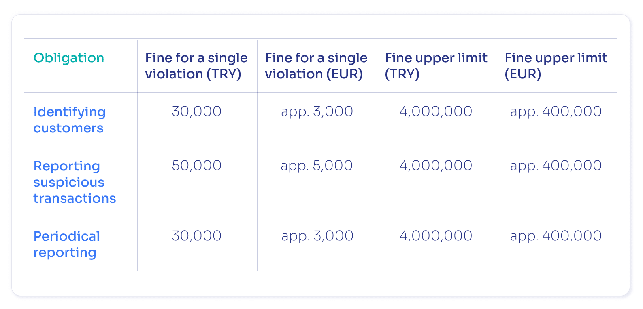Click the app. 5,000 EUR cell
The height and width of the screenshot is (309, 643).
317,166
